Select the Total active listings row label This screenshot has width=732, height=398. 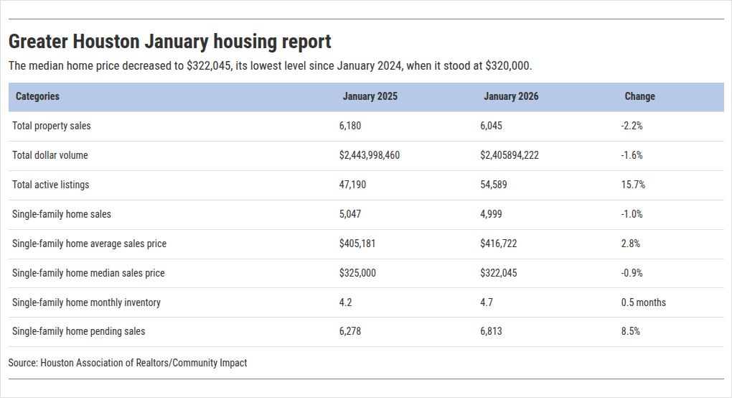51,185
